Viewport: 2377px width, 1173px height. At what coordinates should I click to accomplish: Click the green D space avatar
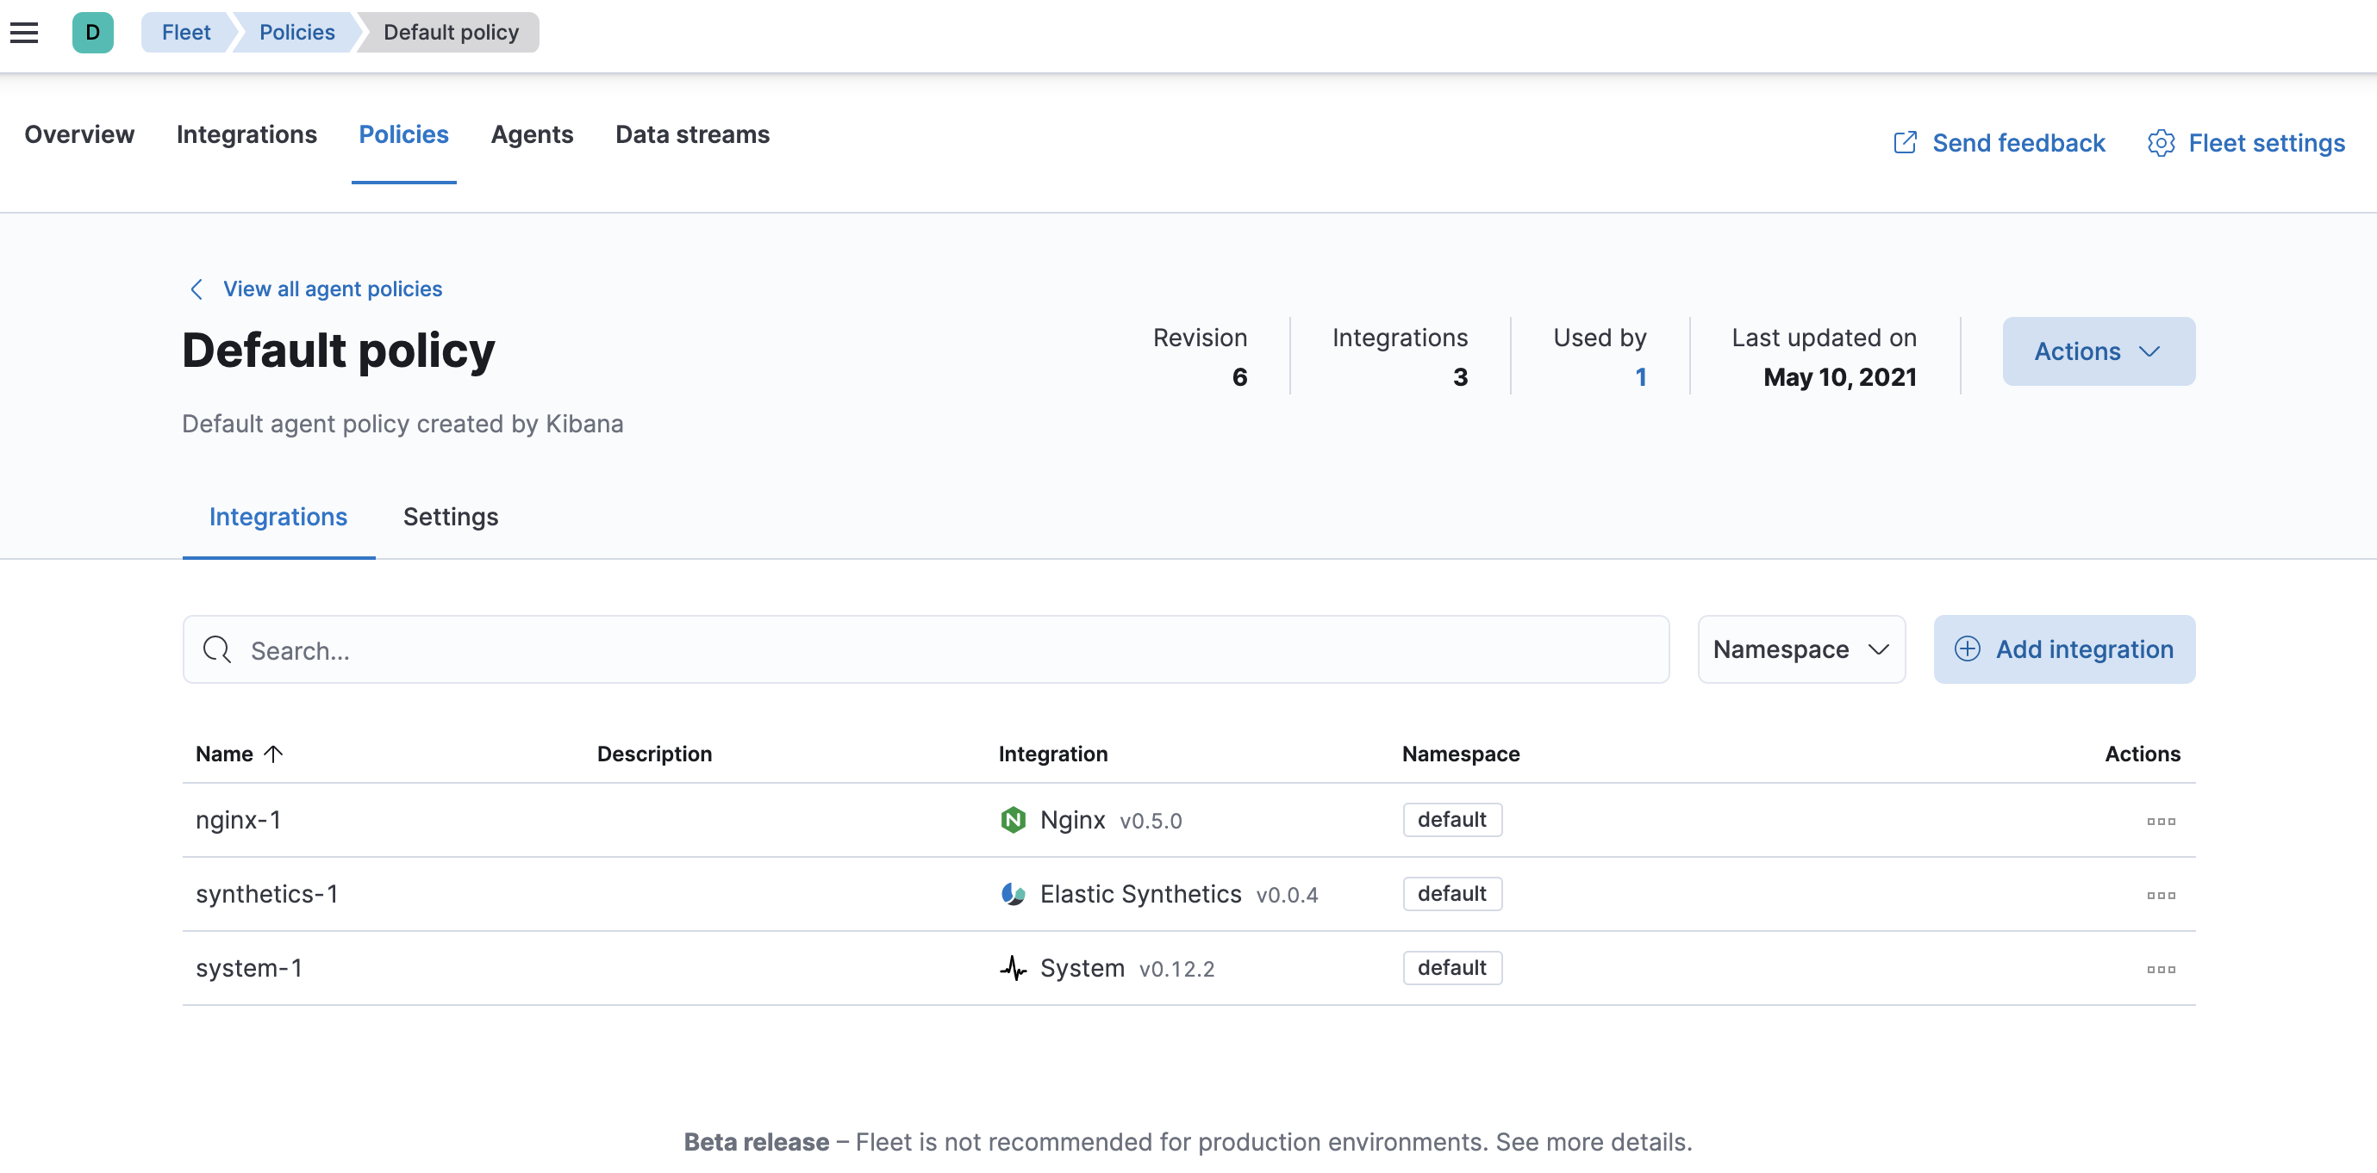tap(93, 32)
